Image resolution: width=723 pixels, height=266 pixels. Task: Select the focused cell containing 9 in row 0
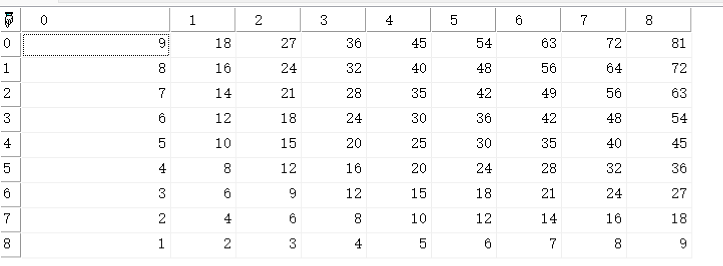tap(96, 44)
